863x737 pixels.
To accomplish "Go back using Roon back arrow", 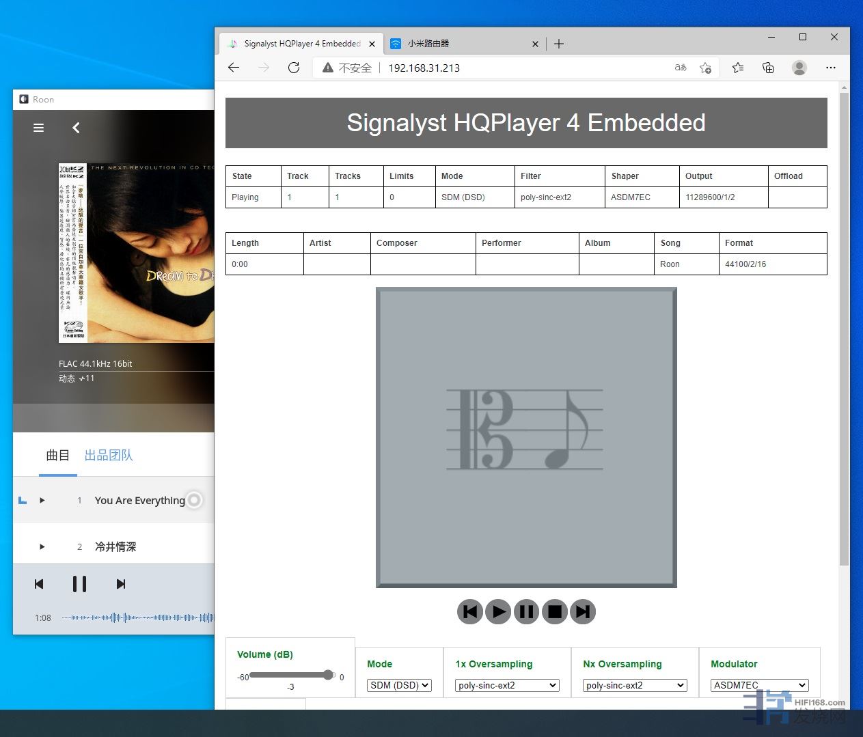I will [x=76, y=128].
